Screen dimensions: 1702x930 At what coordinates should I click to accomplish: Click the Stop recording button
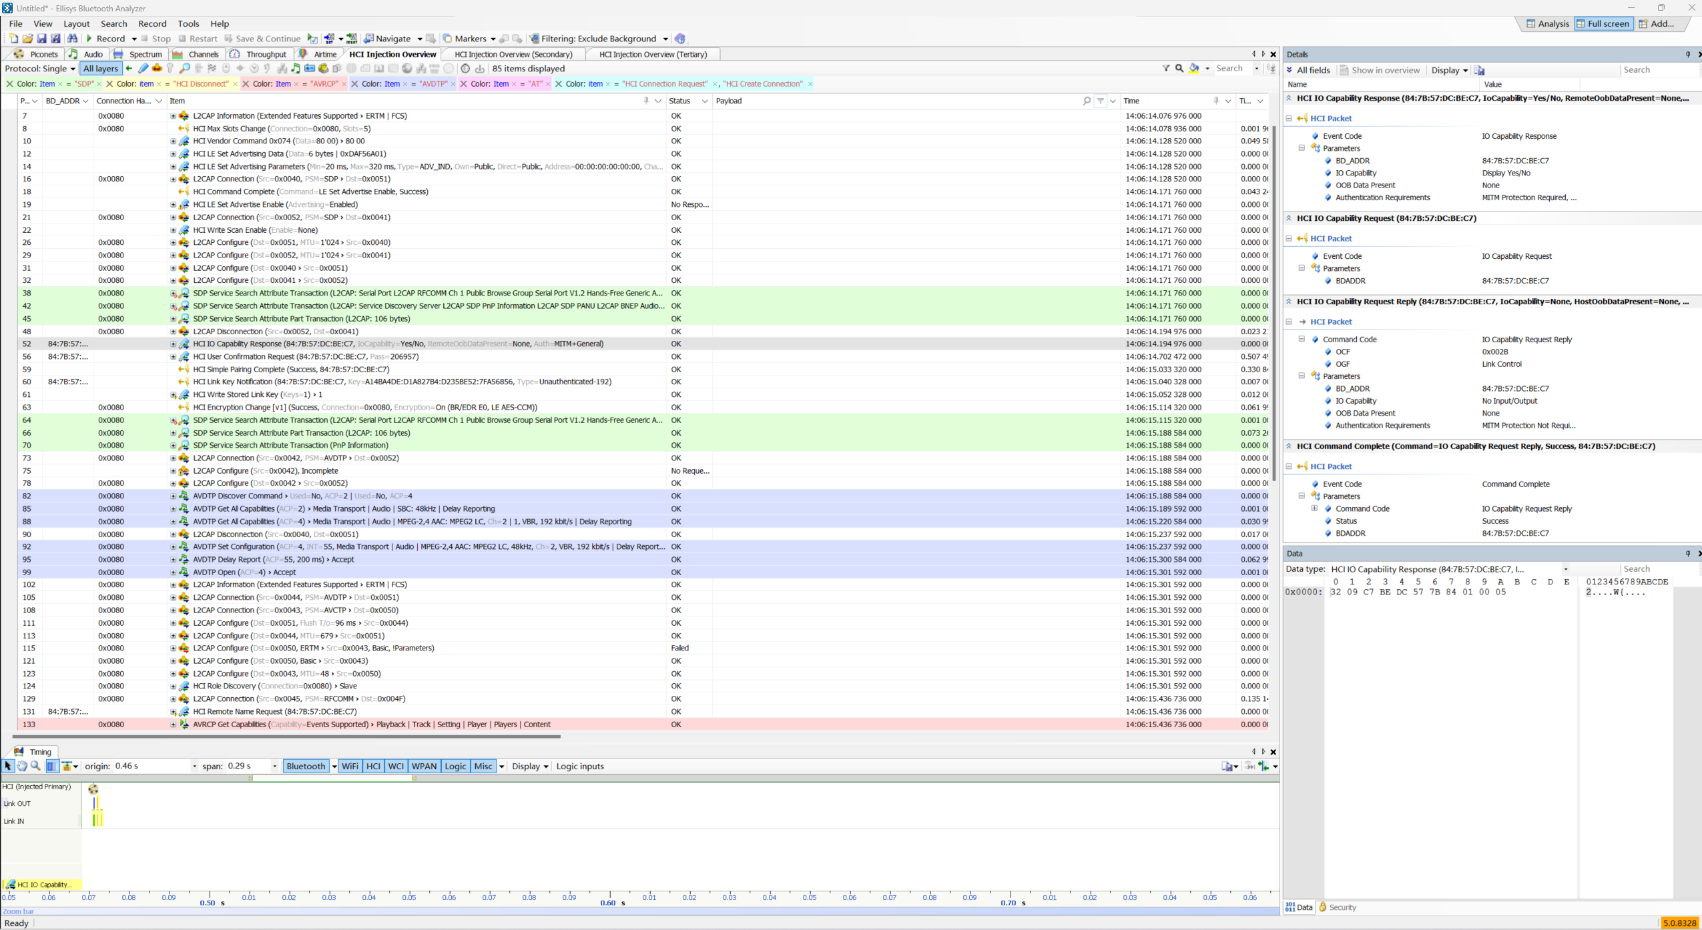tap(155, 39)
